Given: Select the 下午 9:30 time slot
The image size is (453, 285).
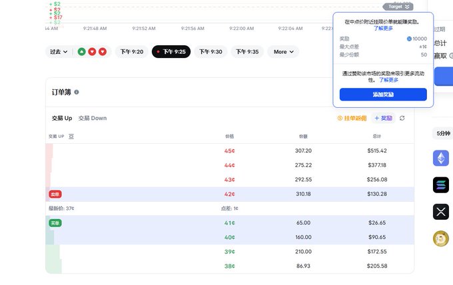Looking at the screenshot, I should 211,52.
